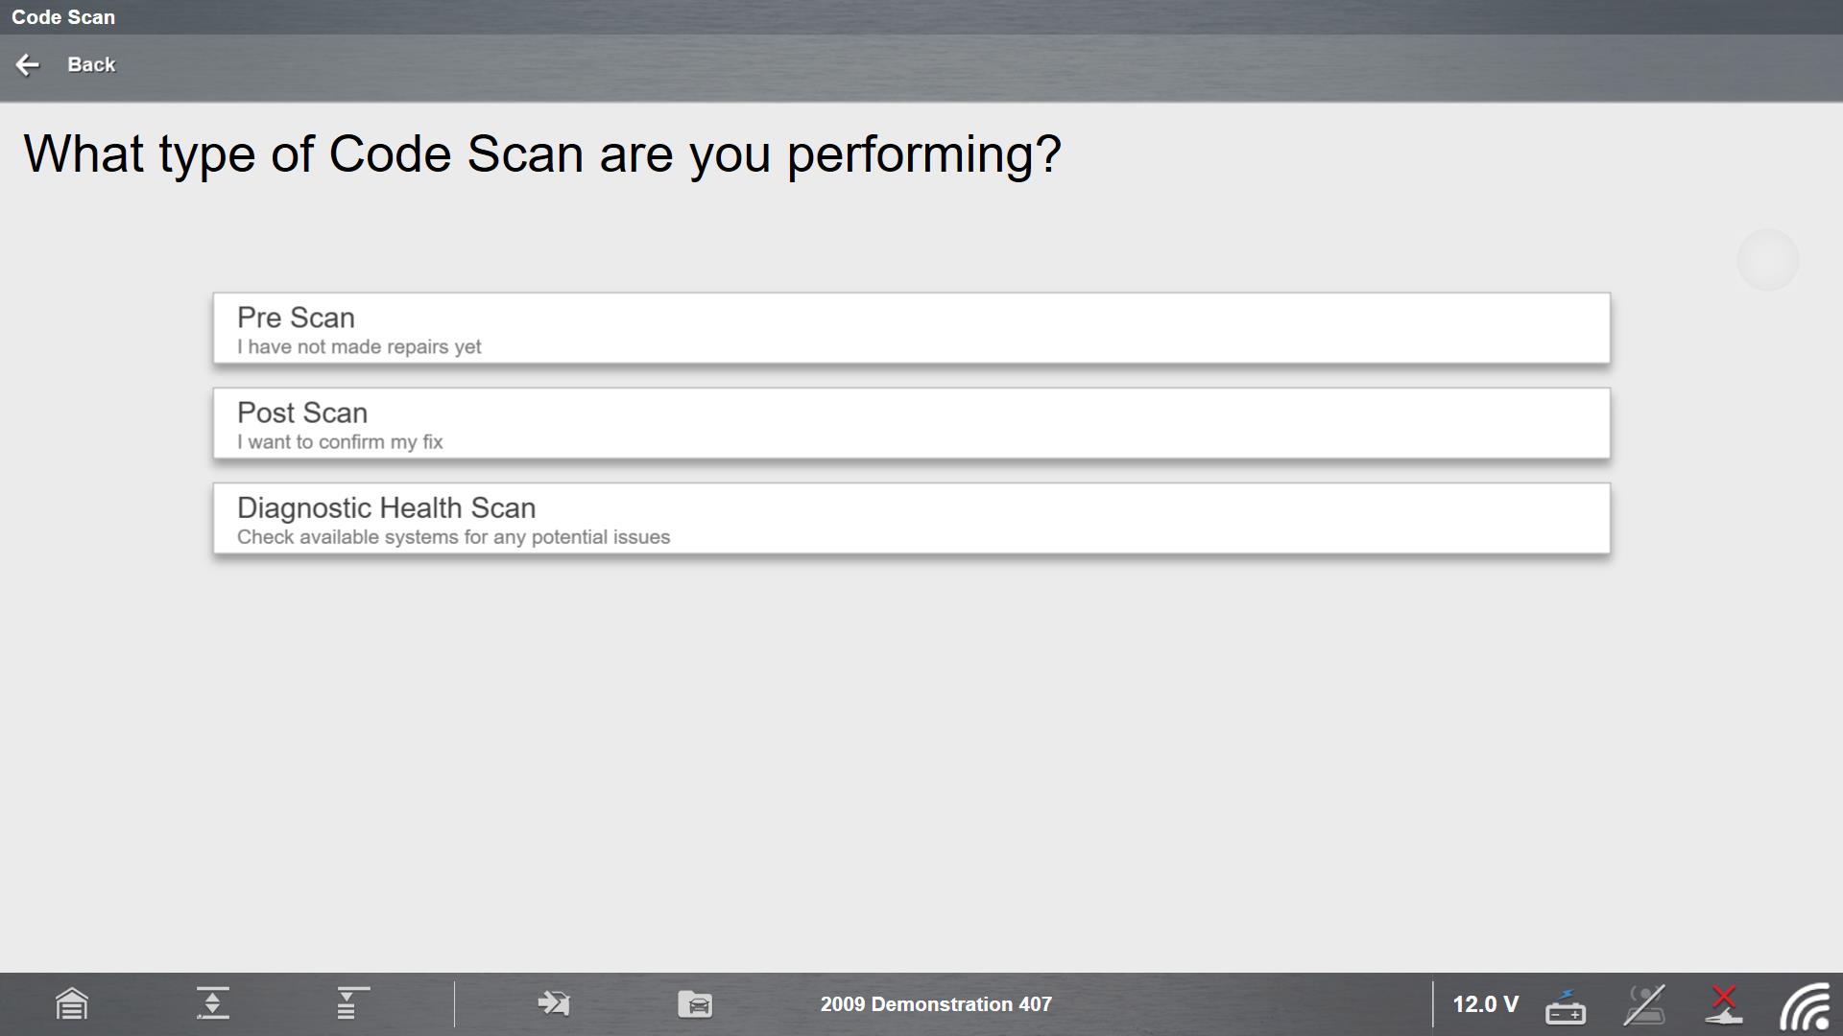This screenshot has width=1843, height=1036.
Task: Click the 12.0 V voltage reading
Action: (1485, 1004)
